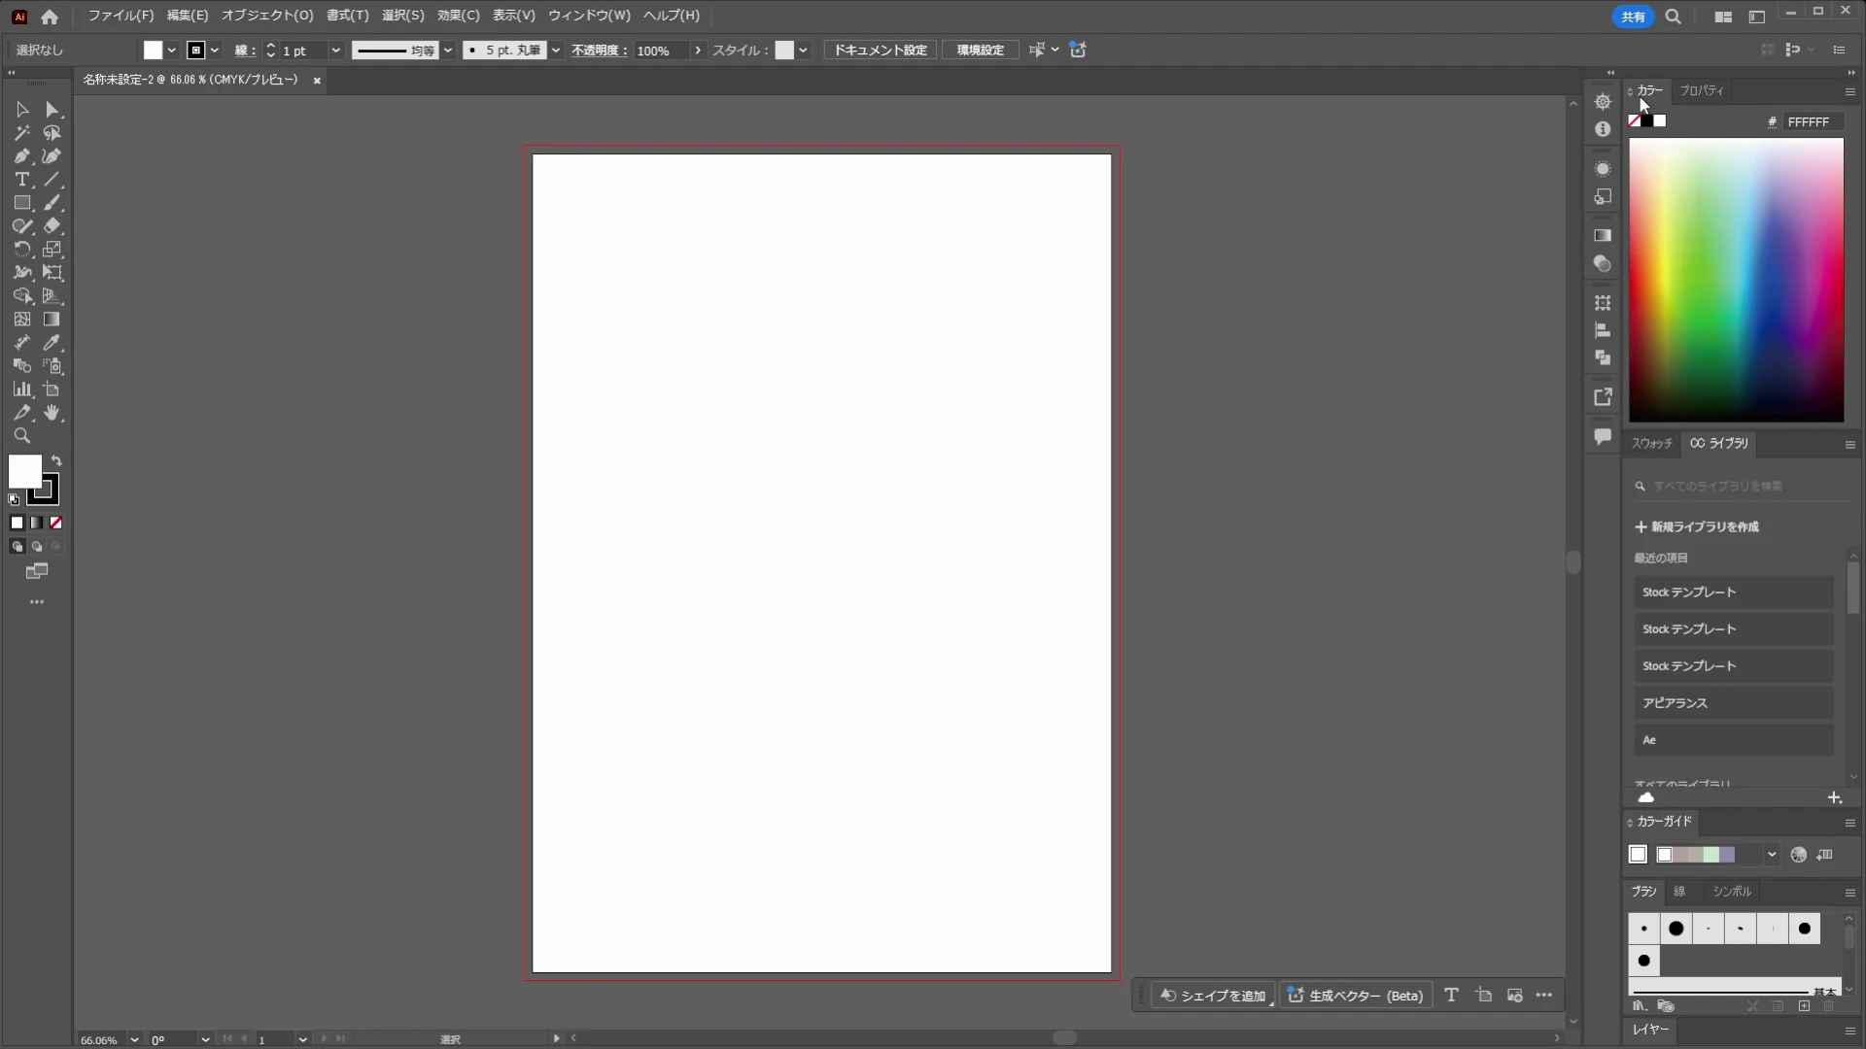Select the Eraser tool
The image size is (1866, 1049).
point(52,226)
